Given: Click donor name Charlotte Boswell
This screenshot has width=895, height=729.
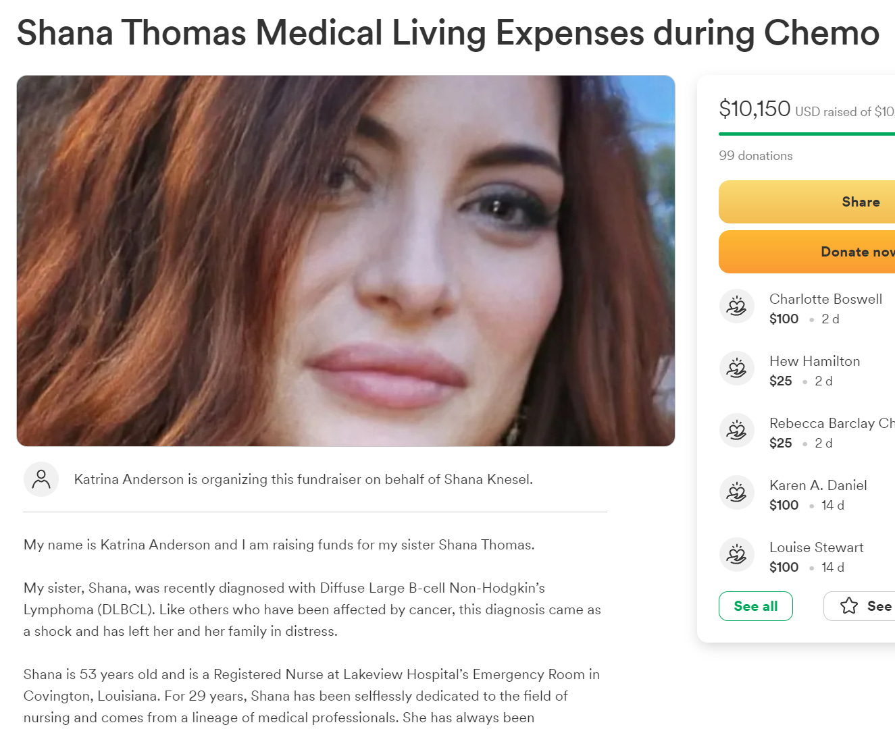Looking at the screenshot, I should tap(825, 299).
